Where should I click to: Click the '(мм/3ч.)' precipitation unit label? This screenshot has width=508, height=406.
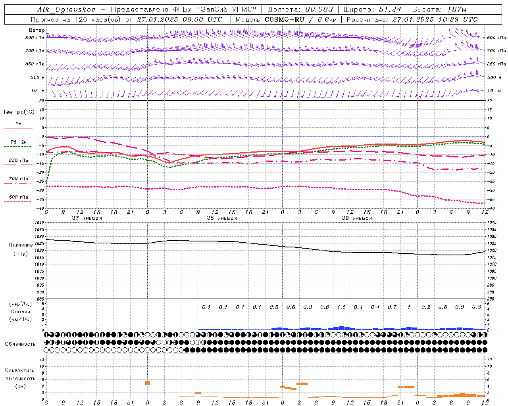pos(20,304)
